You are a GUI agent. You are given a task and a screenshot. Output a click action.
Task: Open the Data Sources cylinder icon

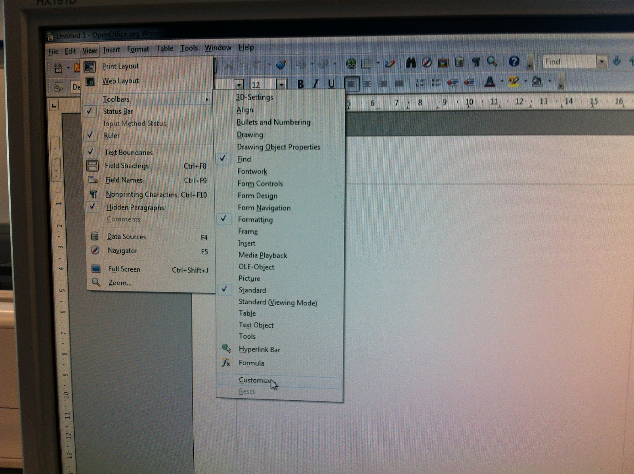[x=459, y=62]
